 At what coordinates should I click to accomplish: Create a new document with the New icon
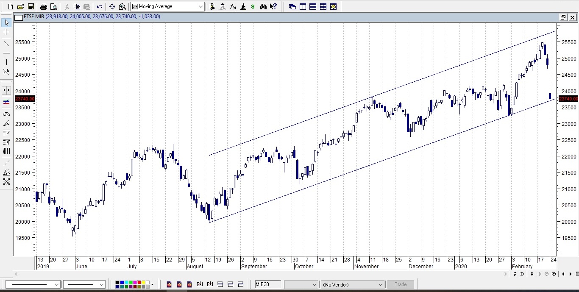pos(11,6)
